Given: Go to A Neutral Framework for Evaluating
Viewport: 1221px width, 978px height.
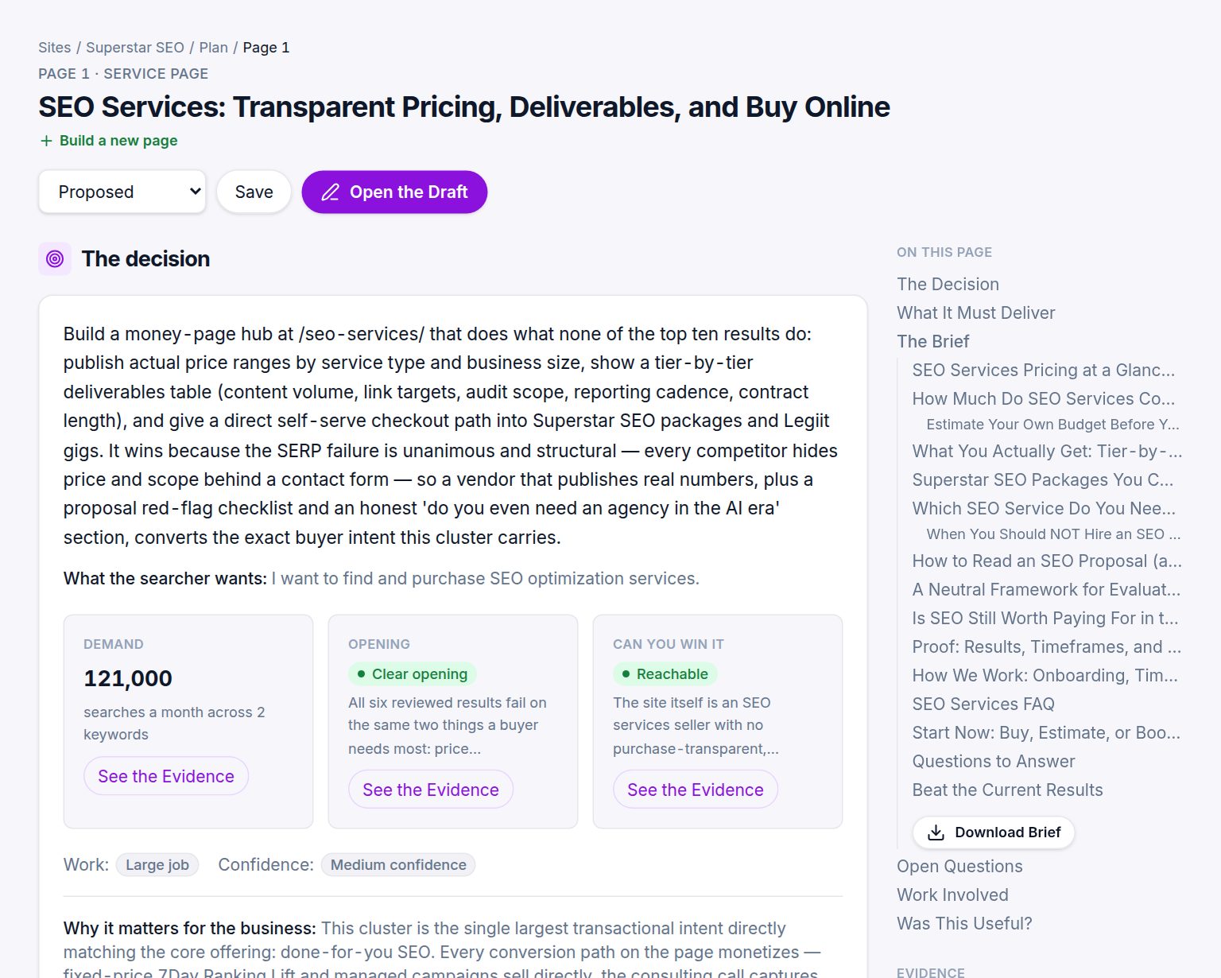Looking at the screenshot, I should 1047,590.
